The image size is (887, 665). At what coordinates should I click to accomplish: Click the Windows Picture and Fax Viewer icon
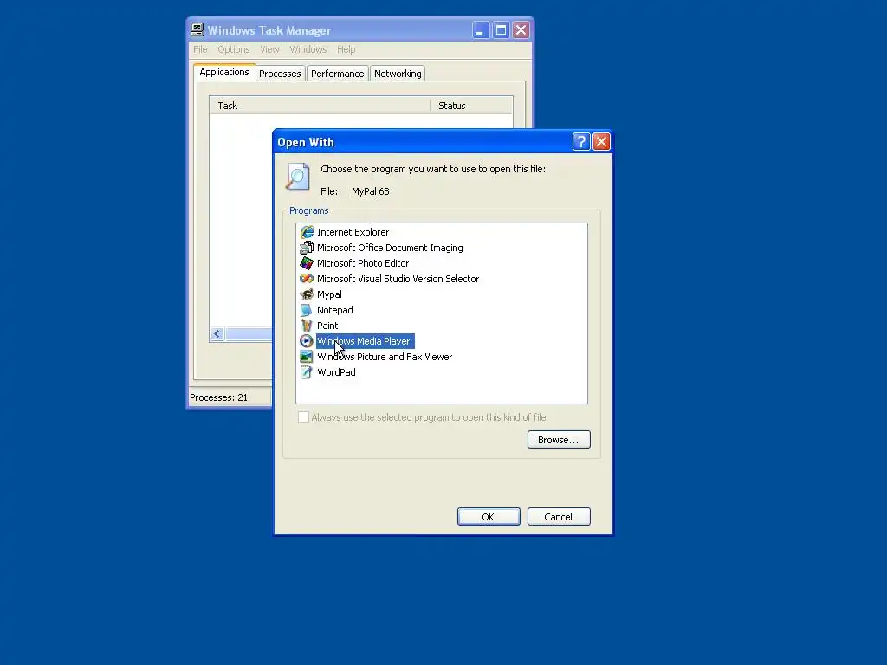point(307,356)
